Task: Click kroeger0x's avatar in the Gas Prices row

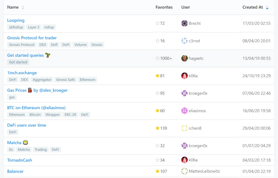Action: click(184, 93)
